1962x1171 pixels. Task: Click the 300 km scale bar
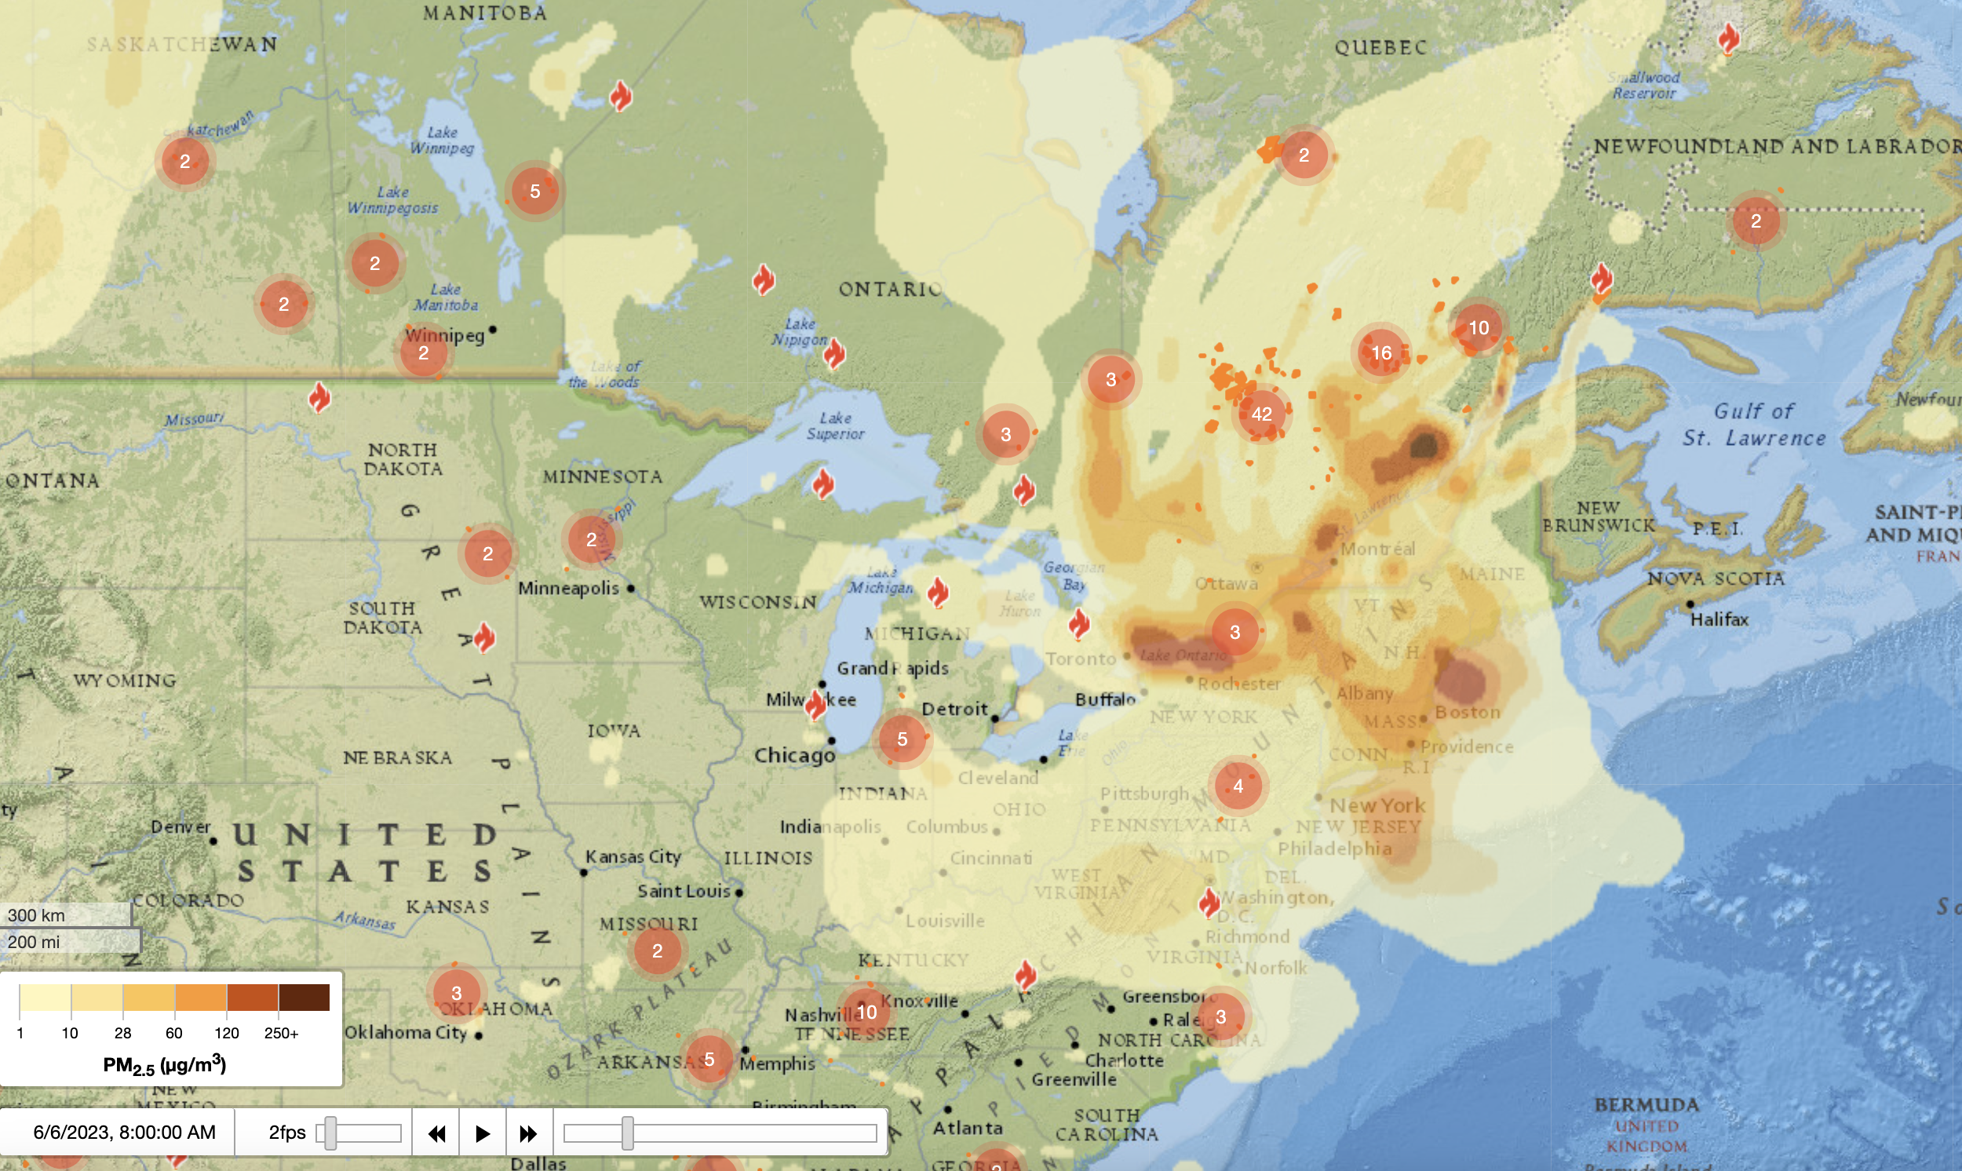coord(65,915)
